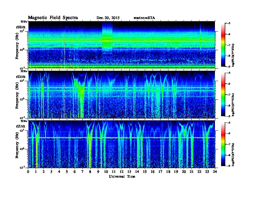Click the "-5" value on the dH/dt color bar
The image size is (256, 197).
pos(229,23)
